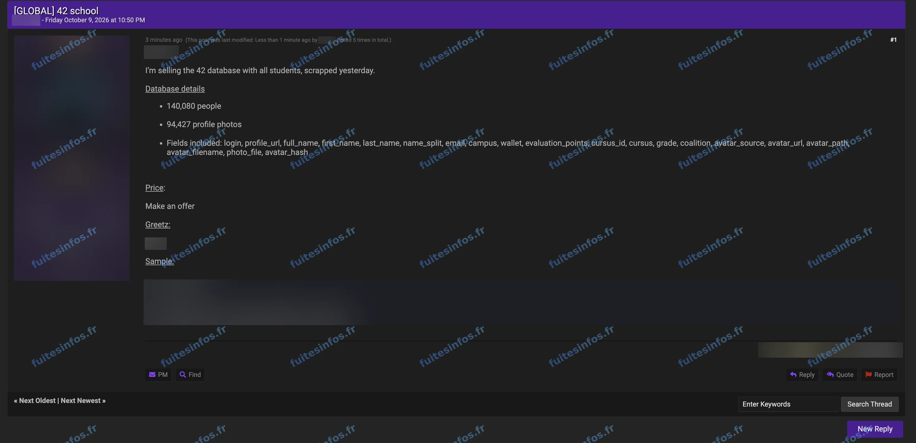
Task: Go to the Next Newest thread
Action: 81,401
